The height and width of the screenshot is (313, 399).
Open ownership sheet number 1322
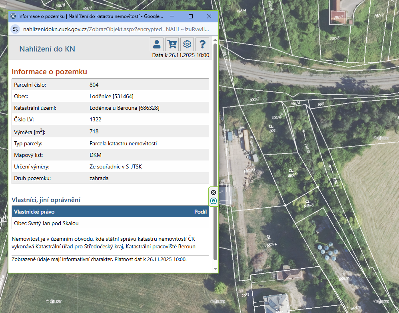pyautogui.click(x=96, y=119)
